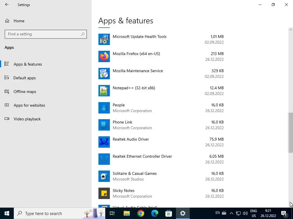293x219 pixels.
Task: Click the EN input indicator in taskbar
Action: tap(217, 213)
